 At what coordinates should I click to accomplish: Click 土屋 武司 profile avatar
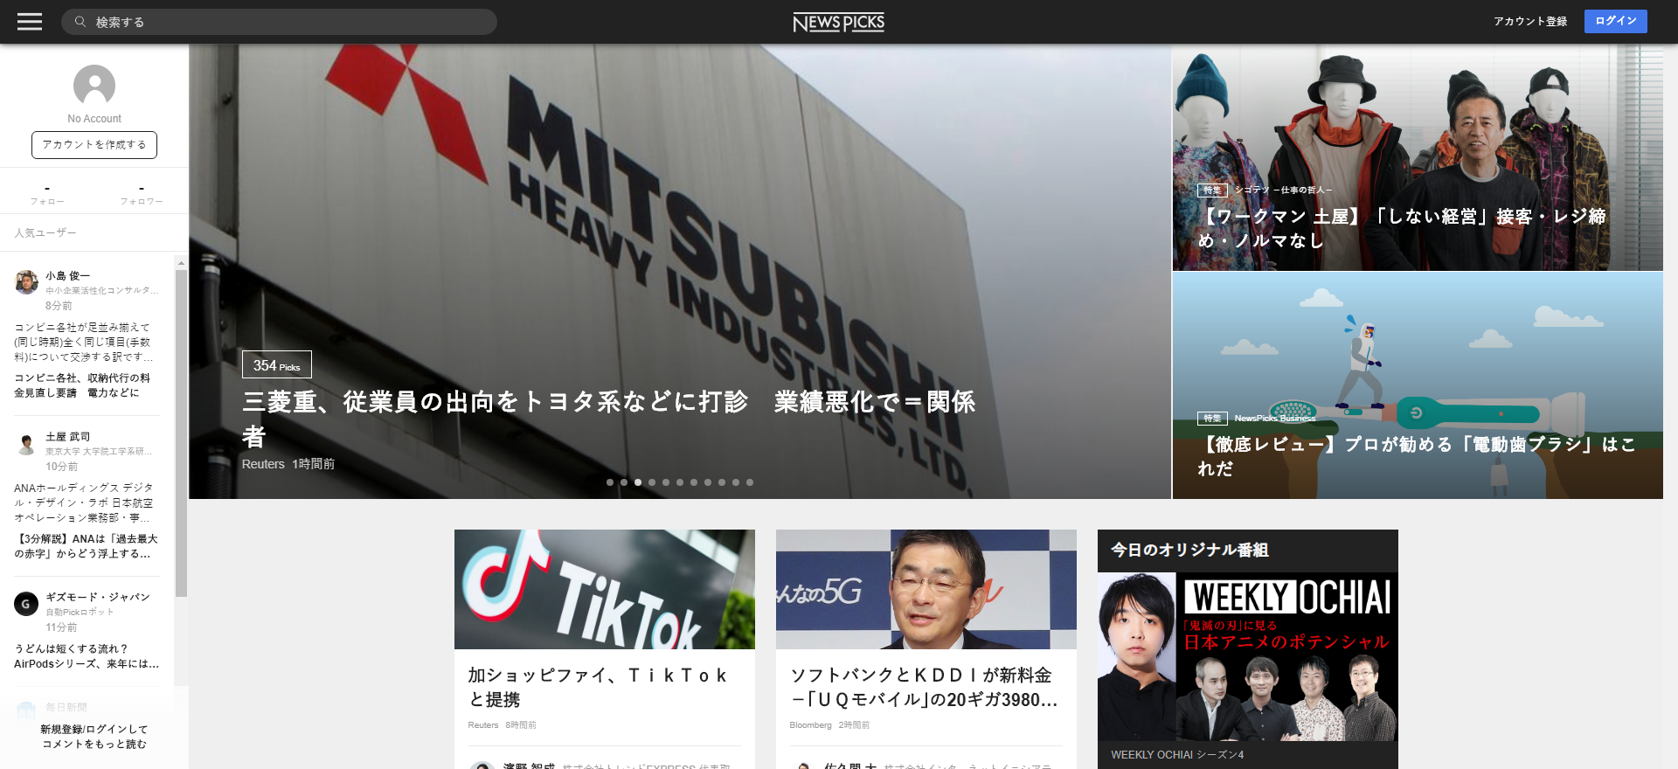[26, 443]
